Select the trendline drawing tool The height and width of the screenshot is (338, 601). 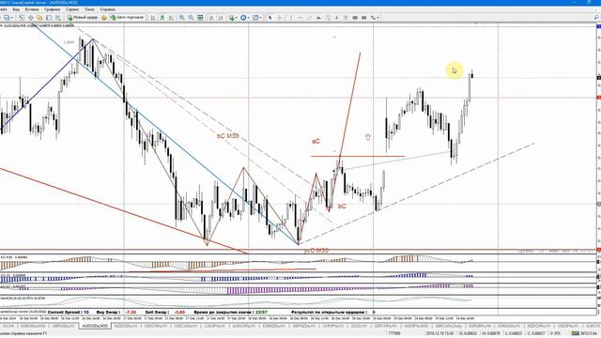309,18
